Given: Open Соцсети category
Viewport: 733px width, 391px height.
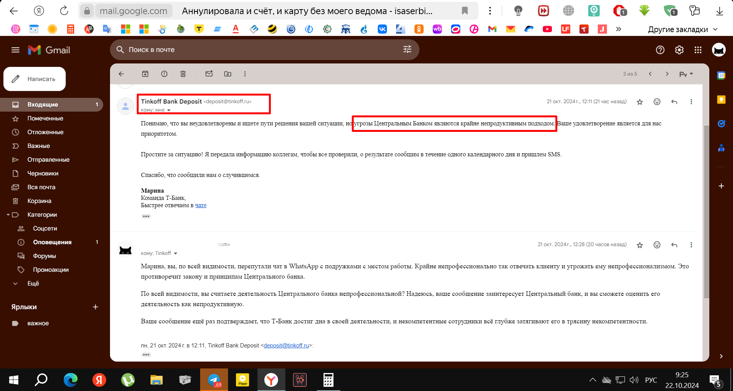Looking at the screenshot, I should (x=52, y=229).
